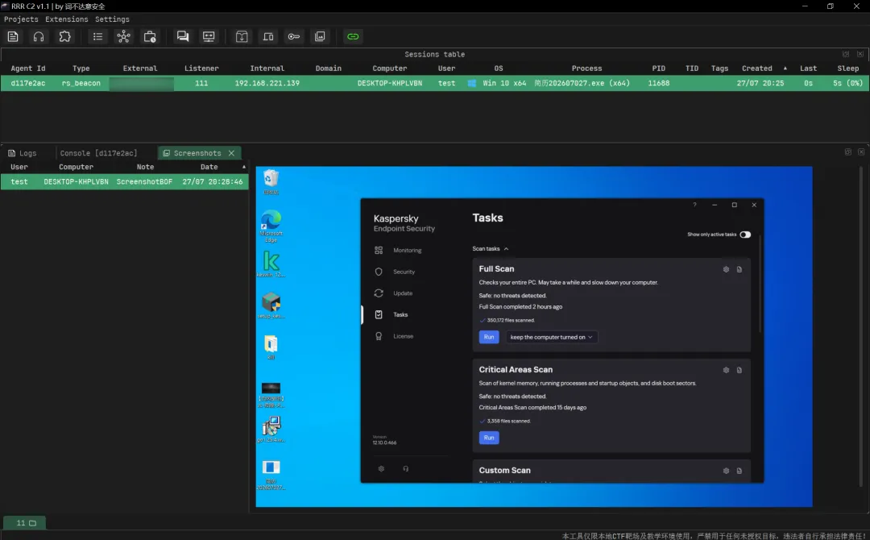Screen dimensions: 870x540
Task: Click Run under Critical Areas Scan
Action: tap(489, 438)
